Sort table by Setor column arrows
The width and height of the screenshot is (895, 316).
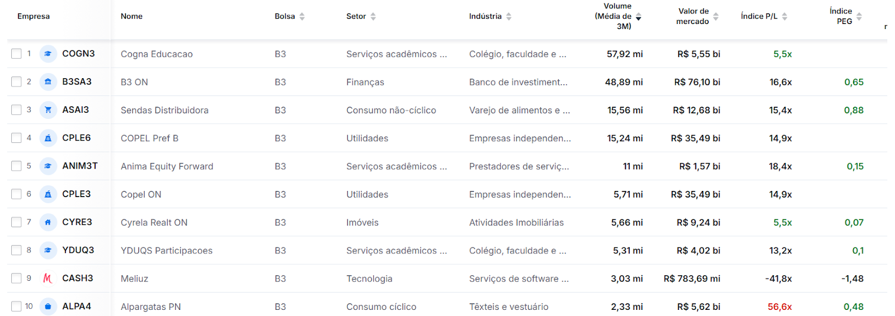(373, 16)
